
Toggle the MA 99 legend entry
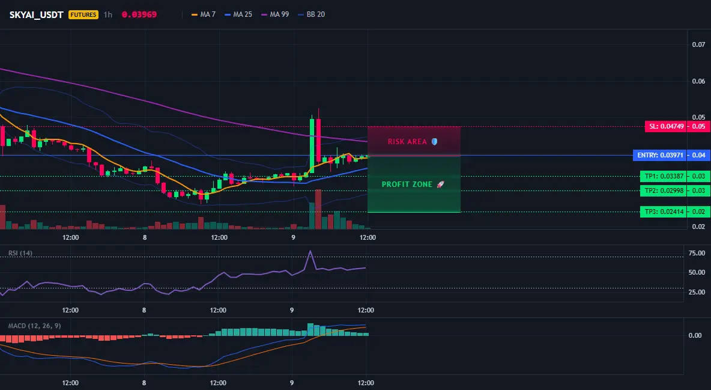coord(275,14)
